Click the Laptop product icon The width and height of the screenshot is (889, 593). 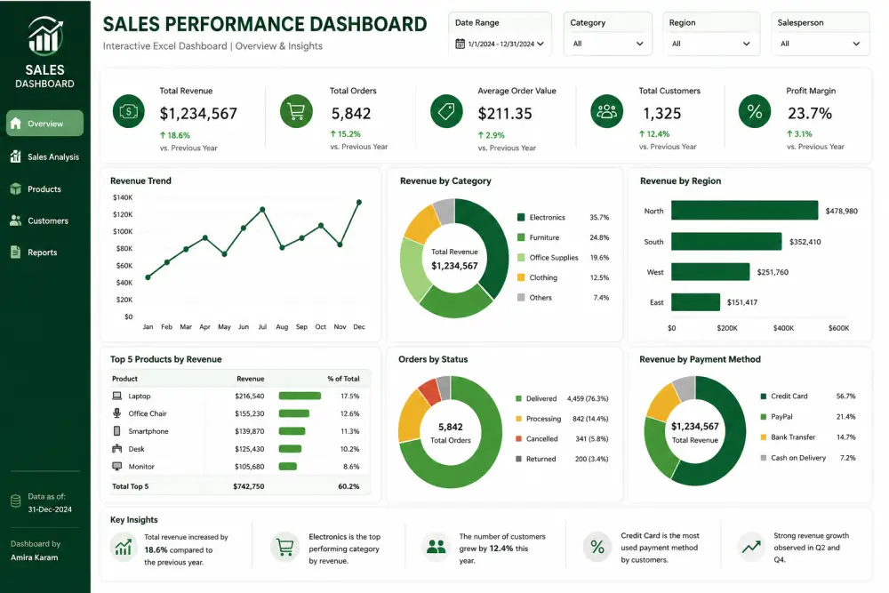[x=116, y=396]
